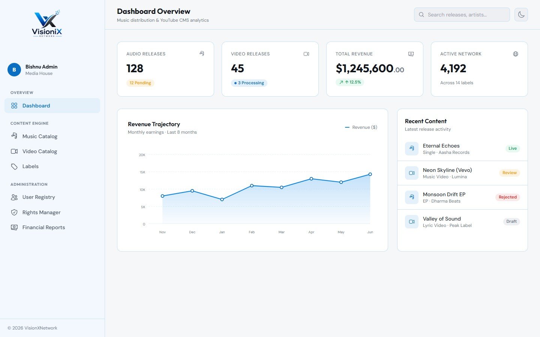Focus the Search releases, artists field

click(x=462, y=15)
